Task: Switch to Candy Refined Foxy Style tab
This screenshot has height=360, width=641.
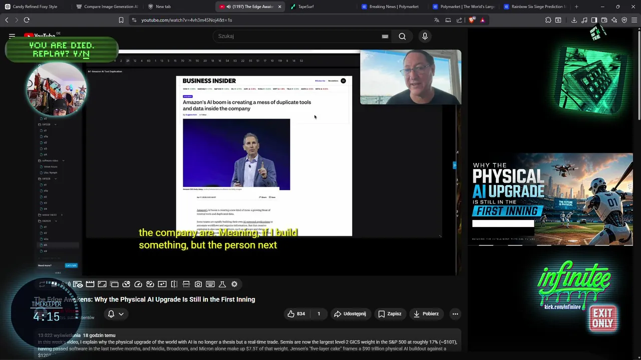Action: (x=35, y=6)
